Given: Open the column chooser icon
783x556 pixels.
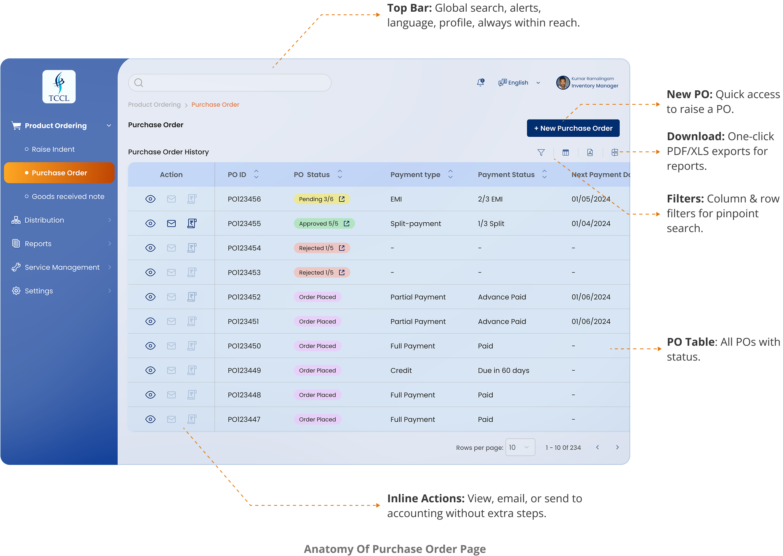Looking at the screenshot, I should pyautogui.click(x=566, y=153).
